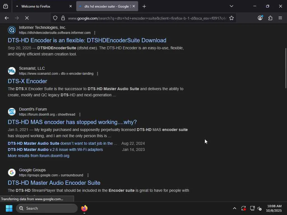This screenshot has height=215, width=287.
Task: Close the Welcome to Firefox tab
Action: 71,6
